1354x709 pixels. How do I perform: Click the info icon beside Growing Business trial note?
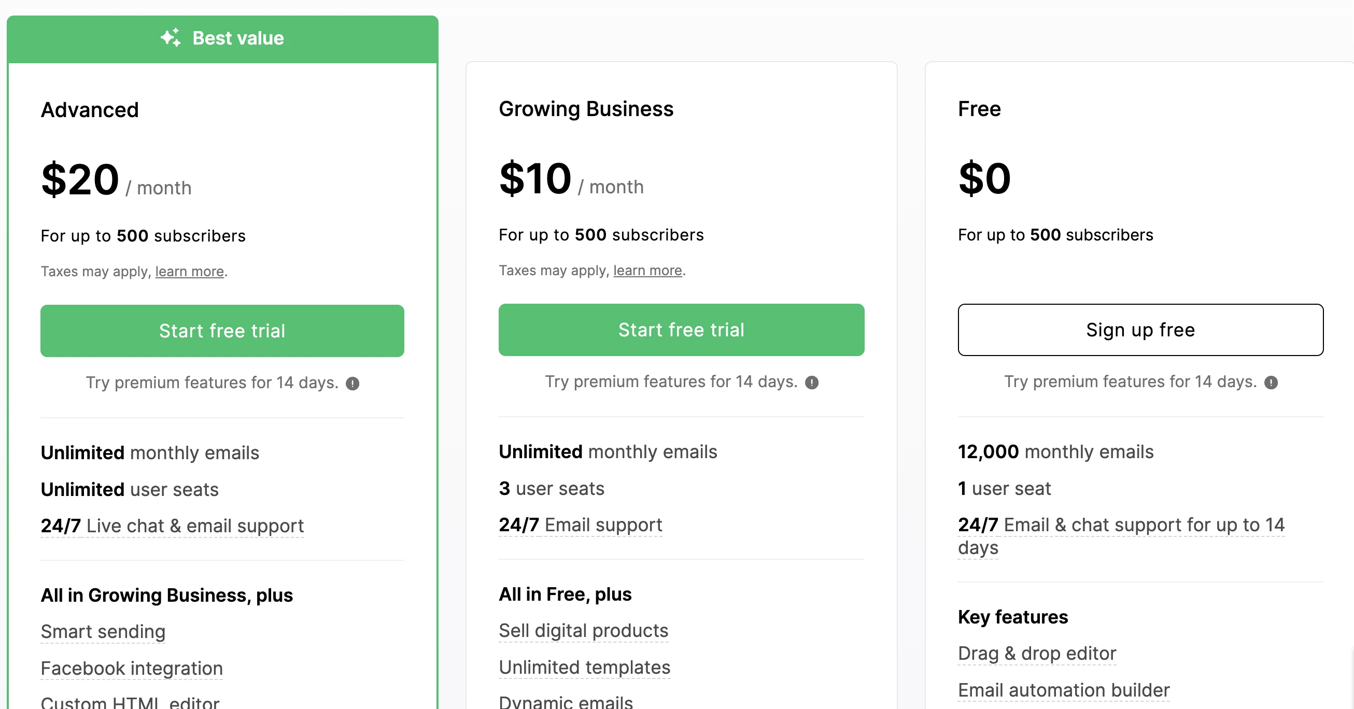(812, 382)
